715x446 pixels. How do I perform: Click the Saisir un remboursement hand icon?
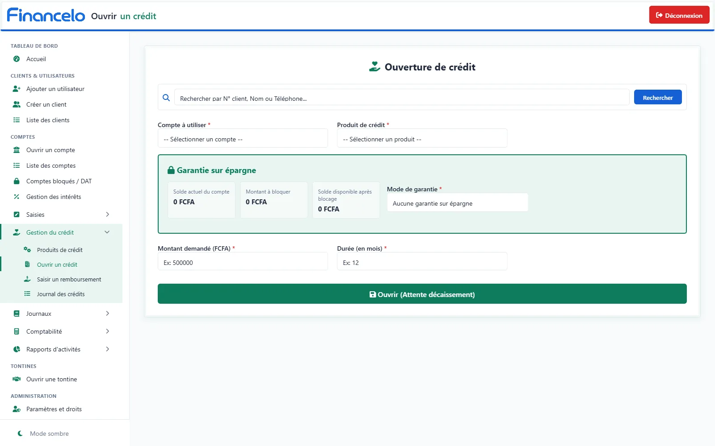[27, 279]
